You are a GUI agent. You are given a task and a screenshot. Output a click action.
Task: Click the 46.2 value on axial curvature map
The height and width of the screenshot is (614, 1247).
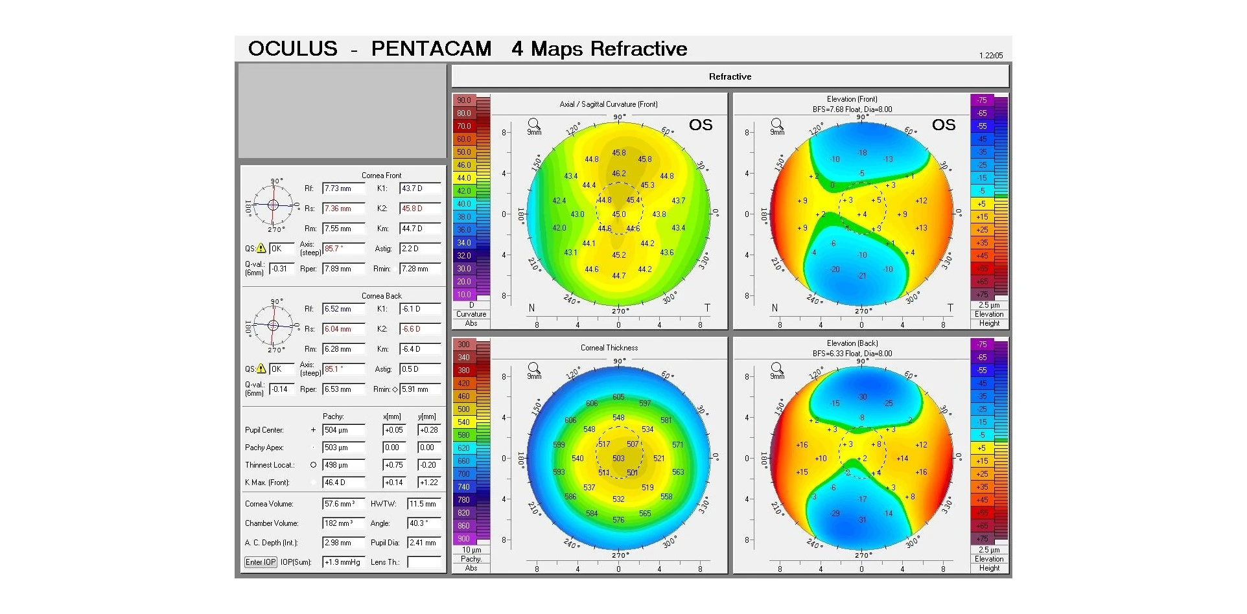[x=619, y=174]
